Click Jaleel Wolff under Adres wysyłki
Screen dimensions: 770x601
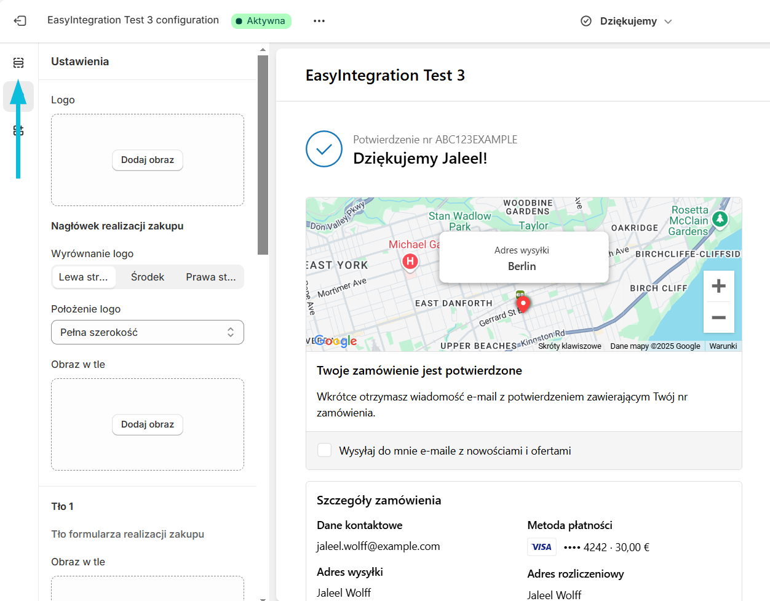pyautogui.click(x=344, y=593)
